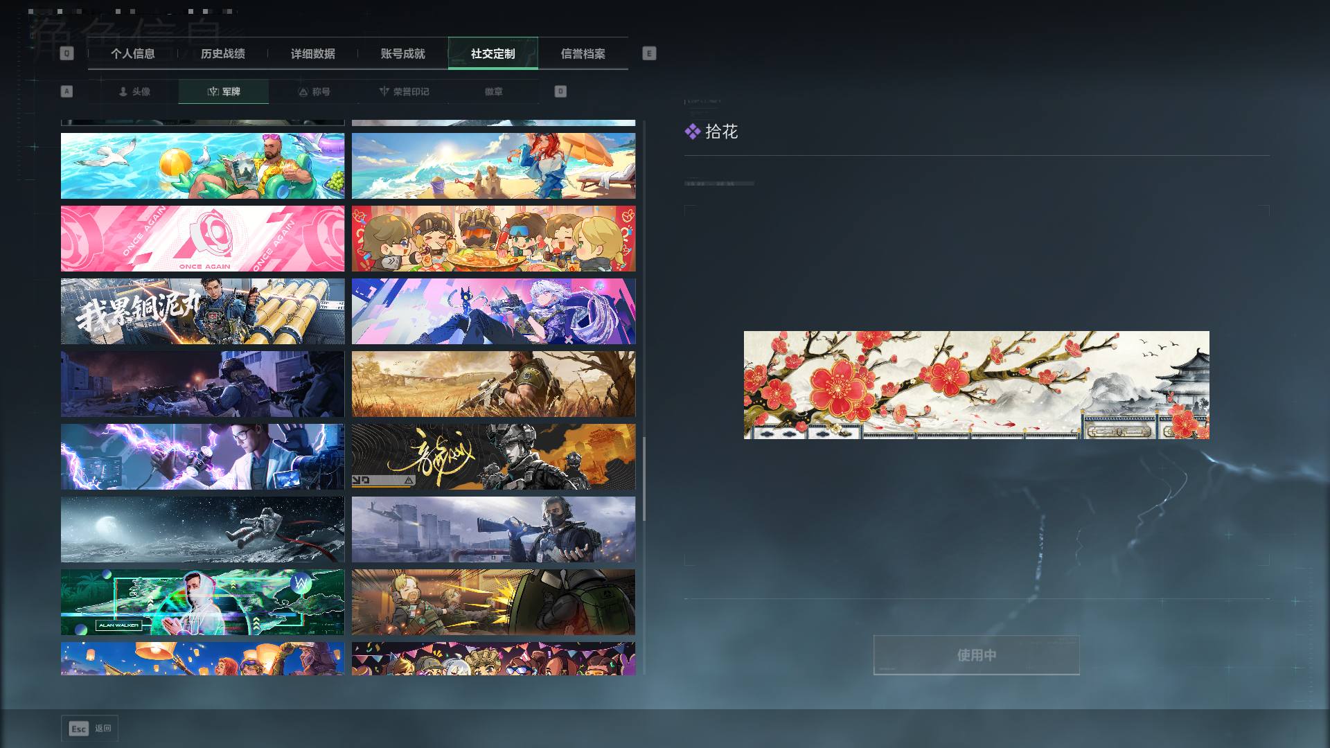
Task: Select the pool float seagull banner
Action: [202, 166]
